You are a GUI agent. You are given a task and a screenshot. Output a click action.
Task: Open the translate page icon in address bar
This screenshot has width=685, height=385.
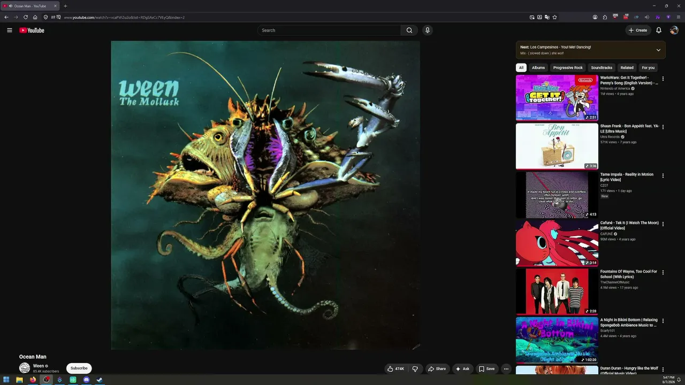547,17
